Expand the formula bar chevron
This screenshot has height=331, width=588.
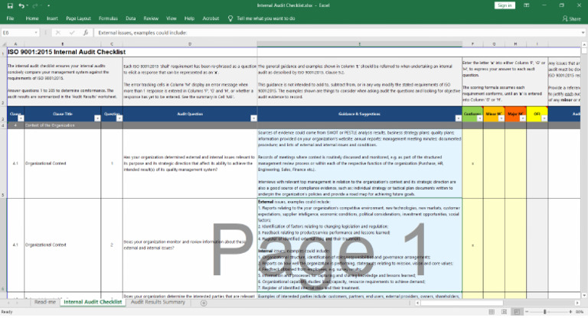pyautogui.click(x=583, y=33)
